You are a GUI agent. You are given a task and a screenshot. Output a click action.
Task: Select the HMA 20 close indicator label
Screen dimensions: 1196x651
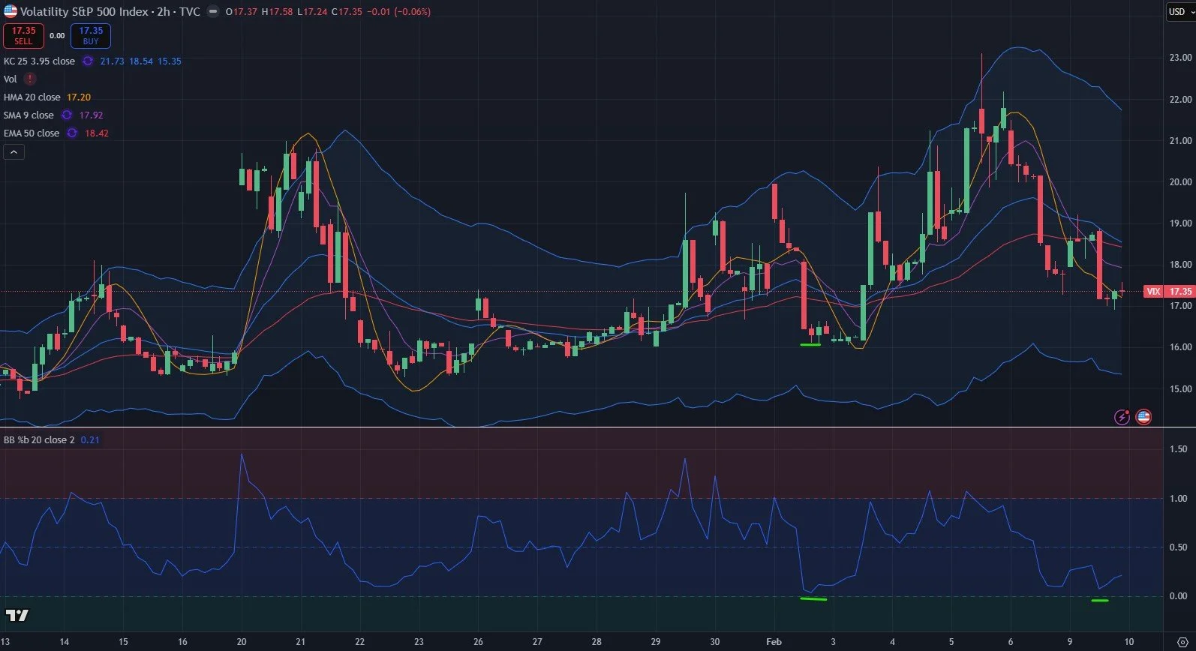coord(32,97)
